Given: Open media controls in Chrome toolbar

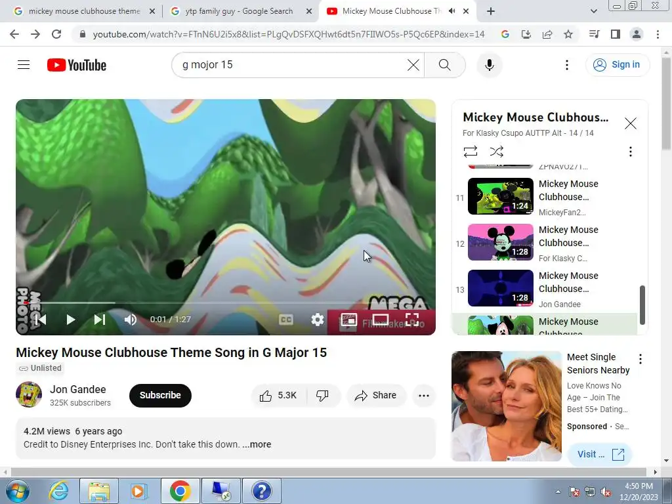Looking at the screenshot, I should (x=594, y=34).
